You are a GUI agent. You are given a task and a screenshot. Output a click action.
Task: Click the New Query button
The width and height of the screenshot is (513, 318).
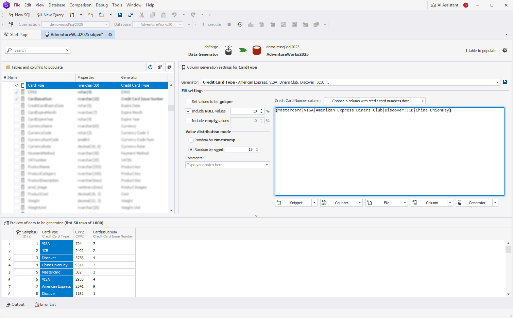pos(50,15)
